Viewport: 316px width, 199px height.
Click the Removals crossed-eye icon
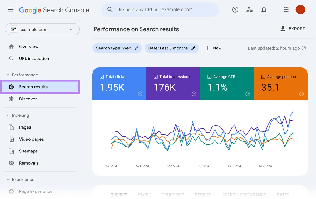click(x=11, y=163)
